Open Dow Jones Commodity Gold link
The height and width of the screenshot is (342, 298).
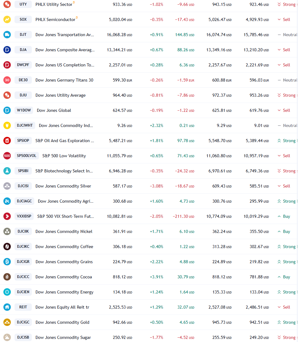coord(62,322)
